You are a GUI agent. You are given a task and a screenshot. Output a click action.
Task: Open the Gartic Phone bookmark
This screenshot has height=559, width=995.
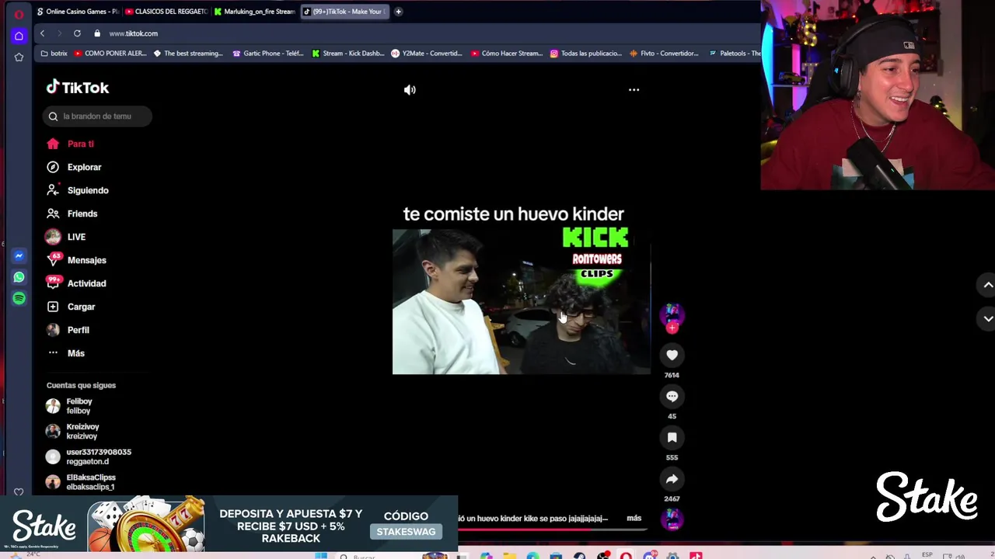tap(268, 54)
